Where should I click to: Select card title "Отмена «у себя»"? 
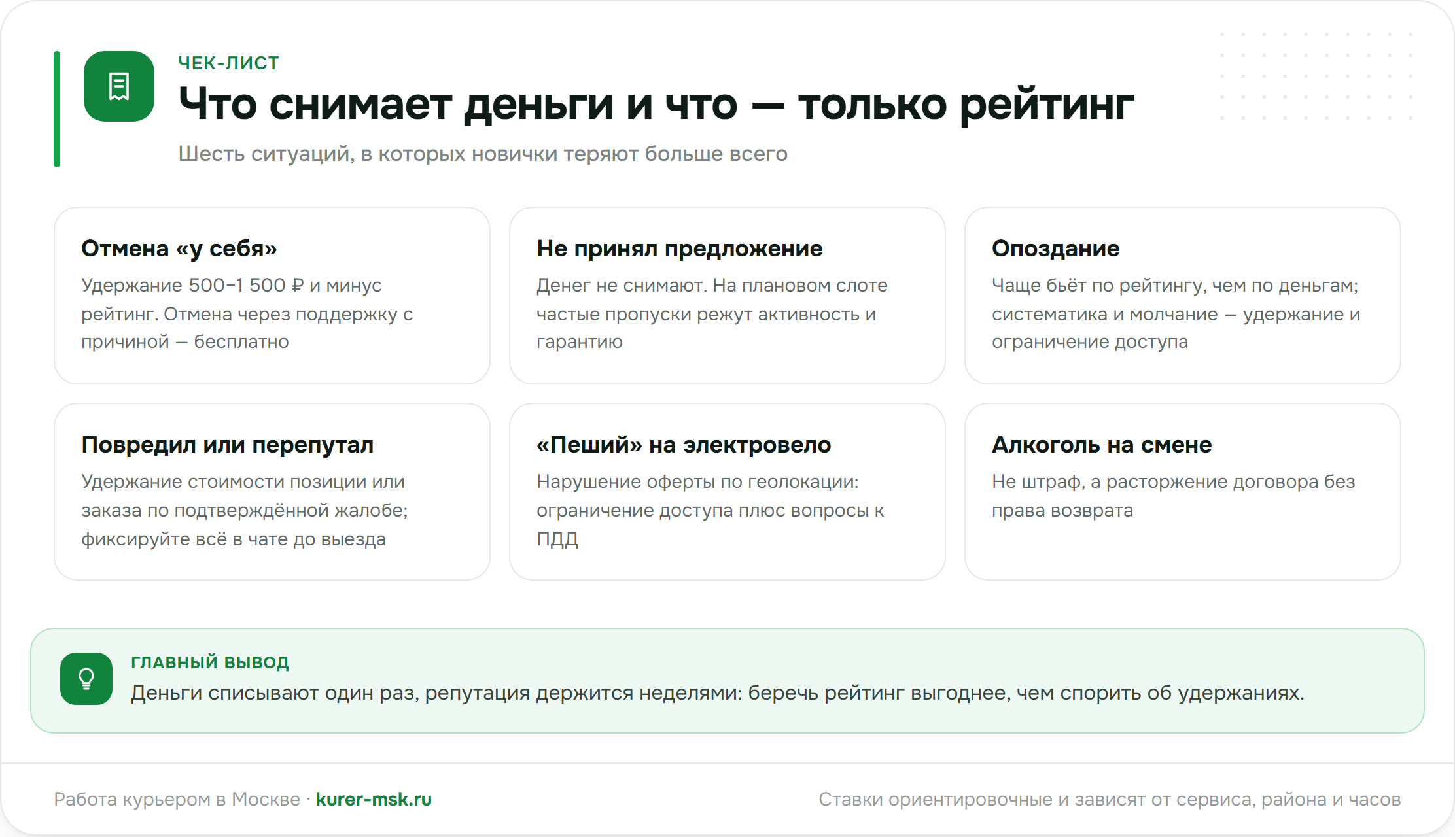point(179,248)
